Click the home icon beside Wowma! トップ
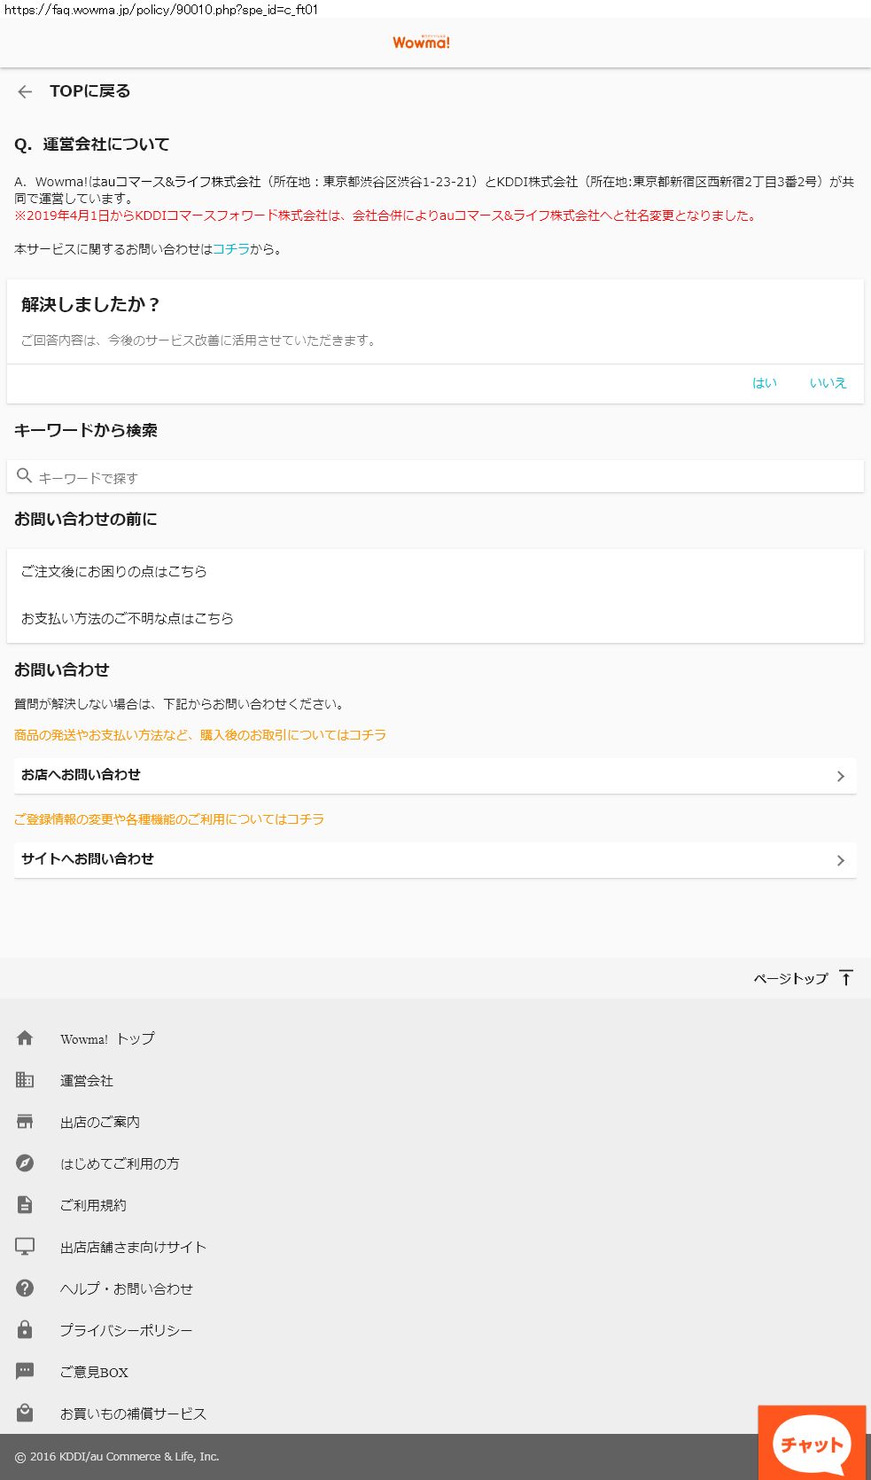 [25, 1038]
